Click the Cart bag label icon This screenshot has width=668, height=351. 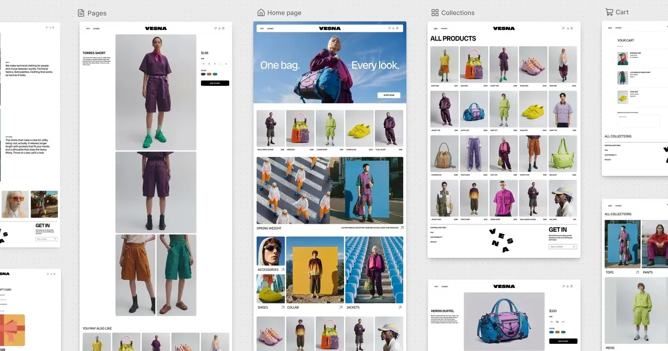coord(609,12)
